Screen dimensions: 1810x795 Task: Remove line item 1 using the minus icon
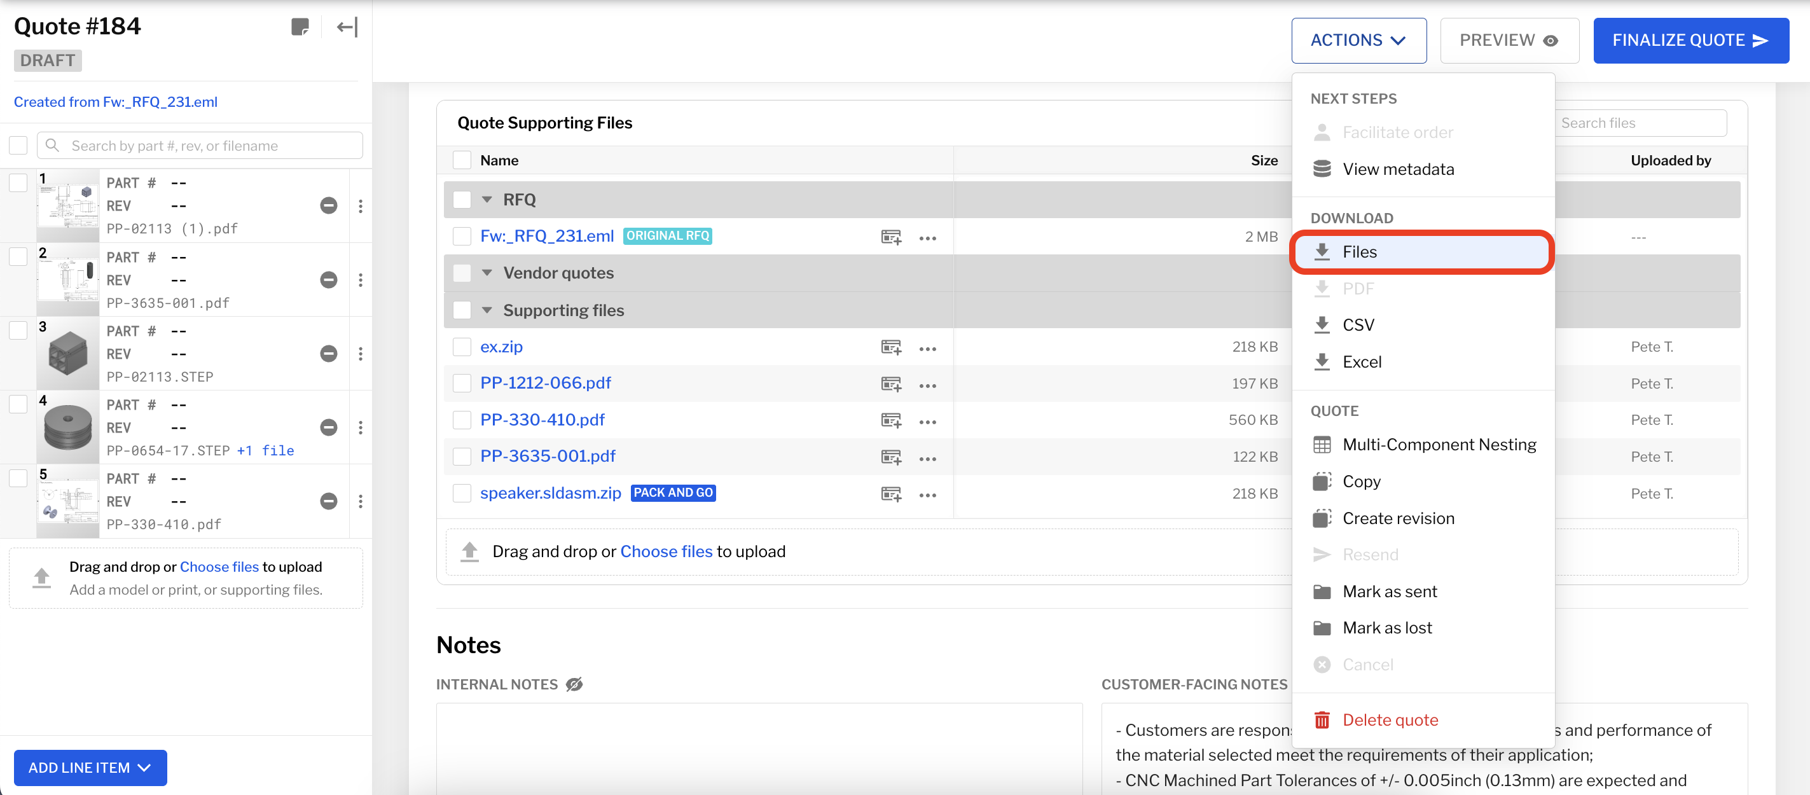point(328,205)
